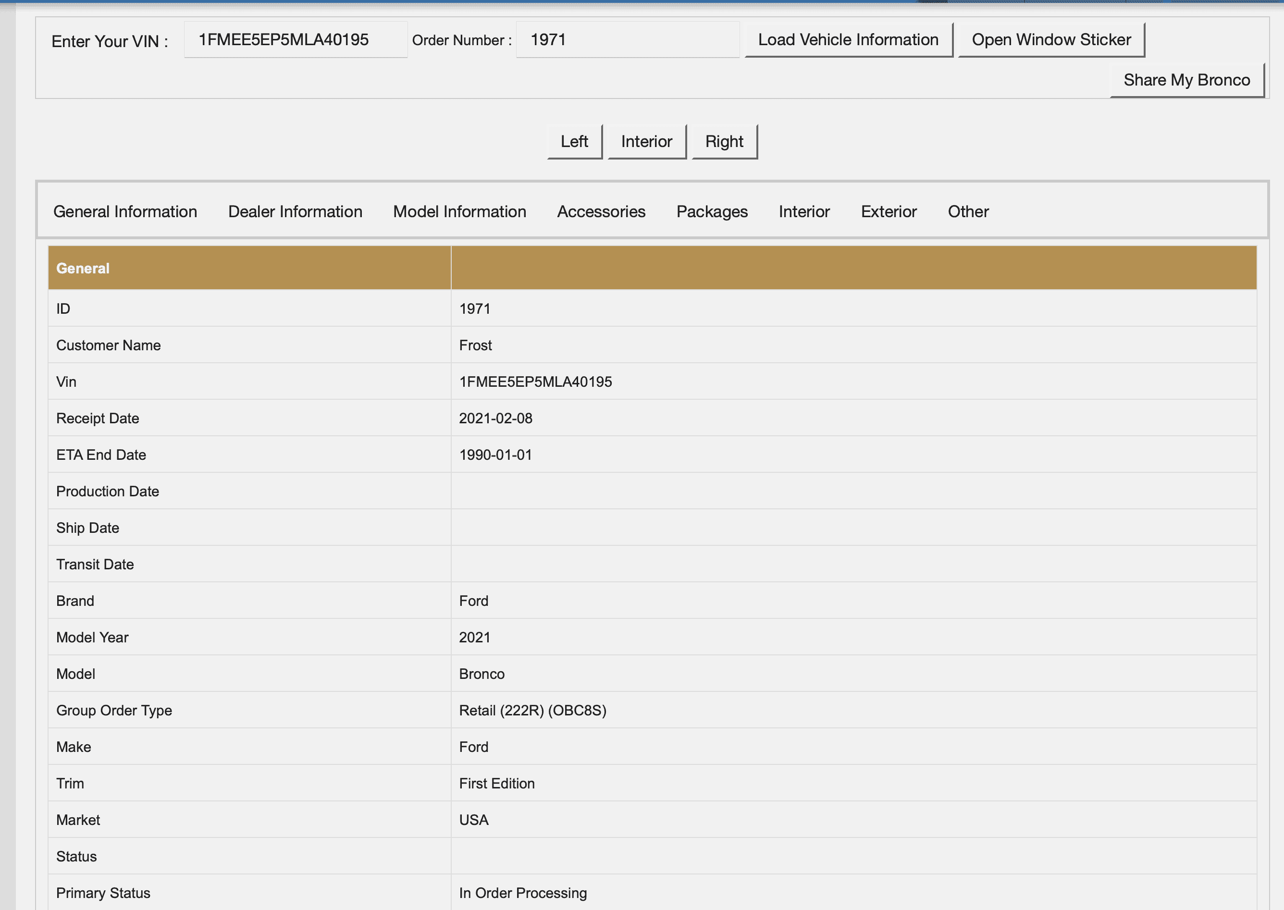Viewport: 1284px width, 910px height.
Task: Switch to Dealer Information tab
Action: 295,212
